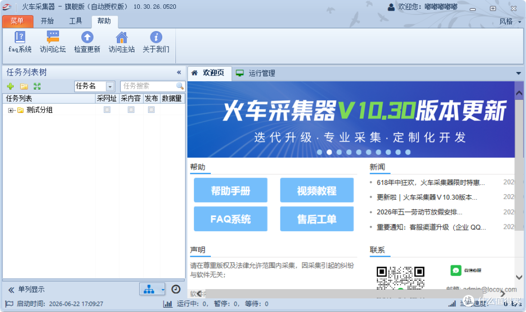Screen dimensions: 526x312
Task: Click the 单列显示 label
Action: click(31, 290)
